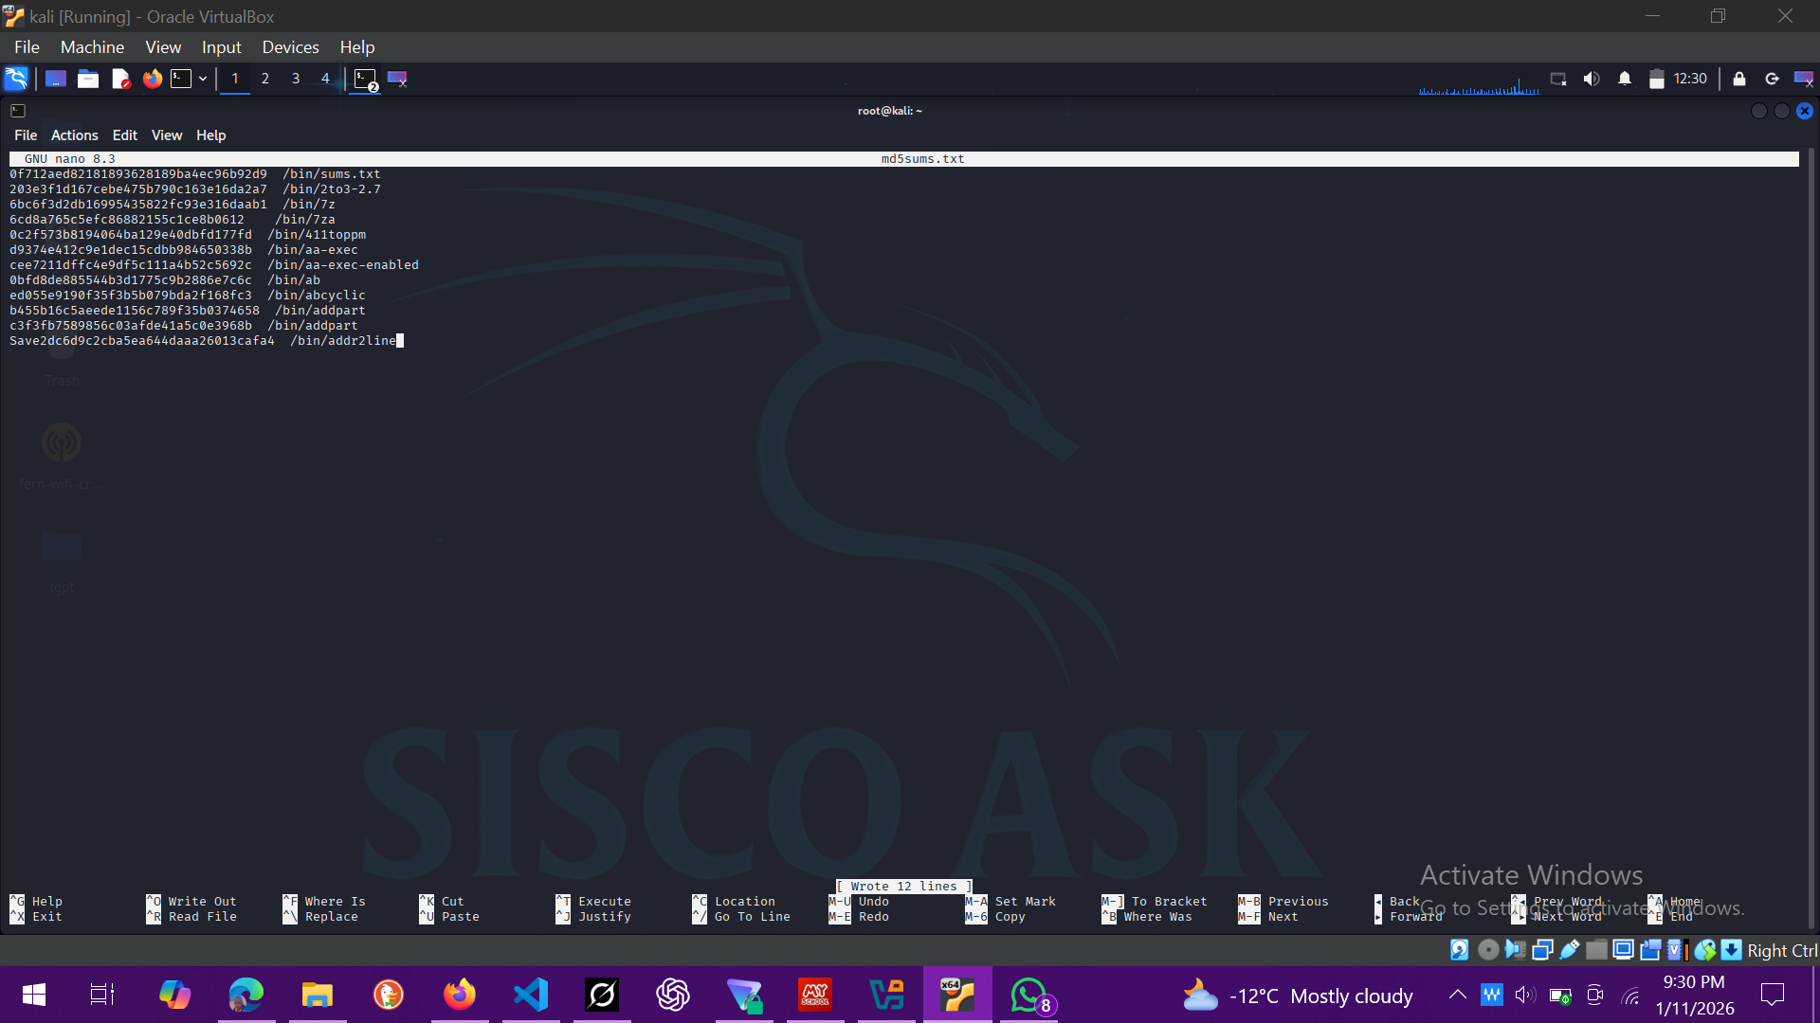
Task: Click the Kali panel clock 12:30
Action: [x=1690, y=79]
